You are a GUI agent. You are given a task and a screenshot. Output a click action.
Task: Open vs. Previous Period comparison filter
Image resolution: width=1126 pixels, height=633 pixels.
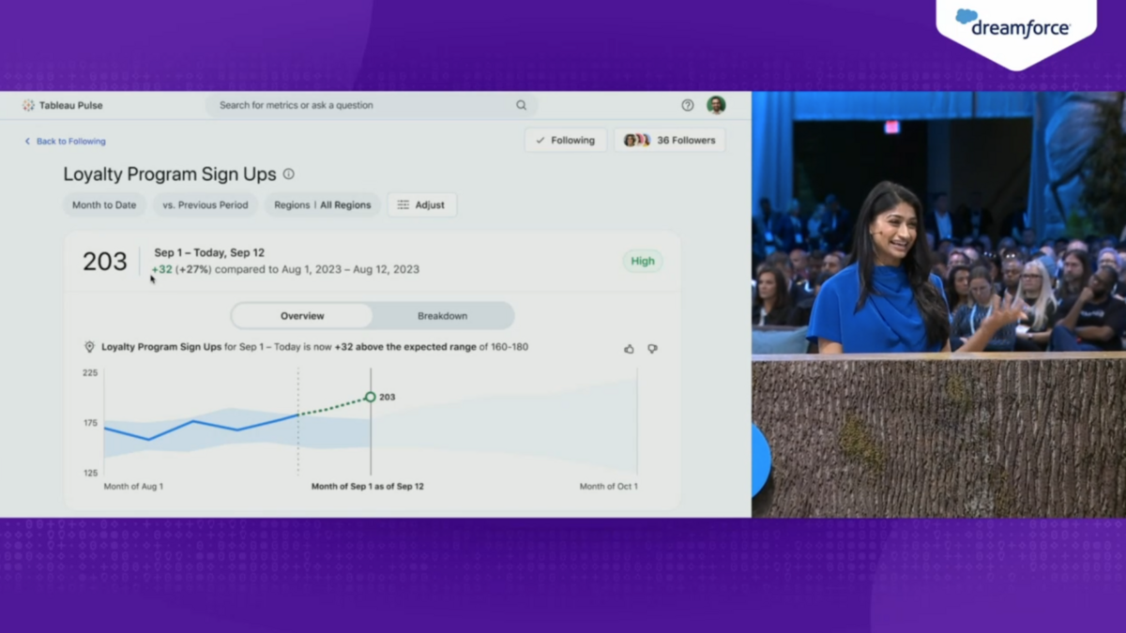tap(205, 204)
